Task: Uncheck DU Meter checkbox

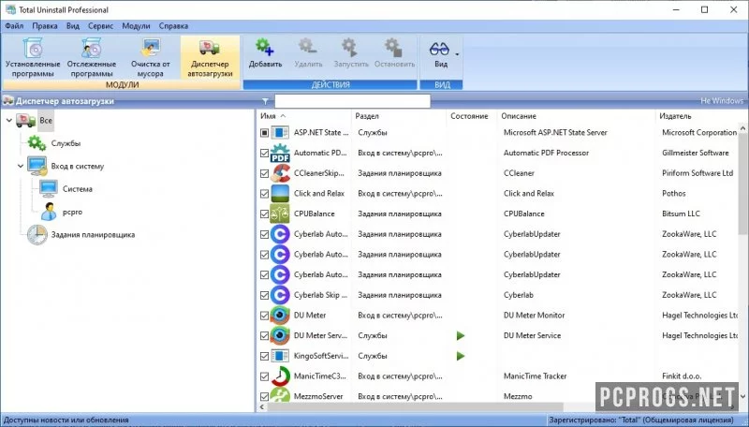Action: tap(265, 316)
